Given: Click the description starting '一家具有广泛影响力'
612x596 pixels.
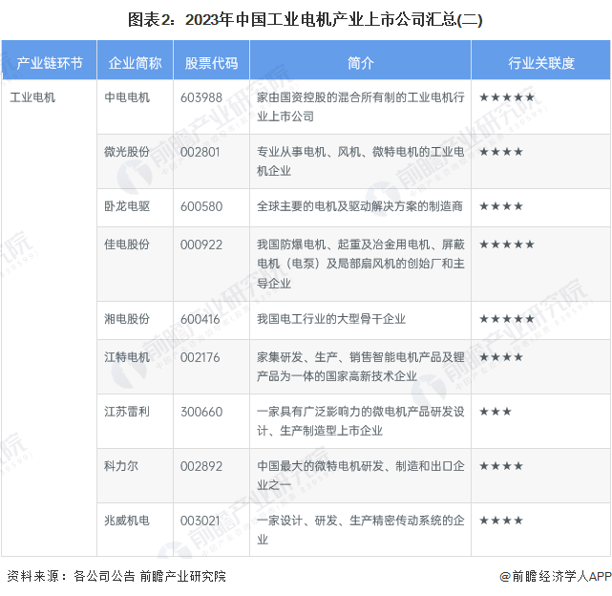Looking at the screenshot, I should click(360, 420).
